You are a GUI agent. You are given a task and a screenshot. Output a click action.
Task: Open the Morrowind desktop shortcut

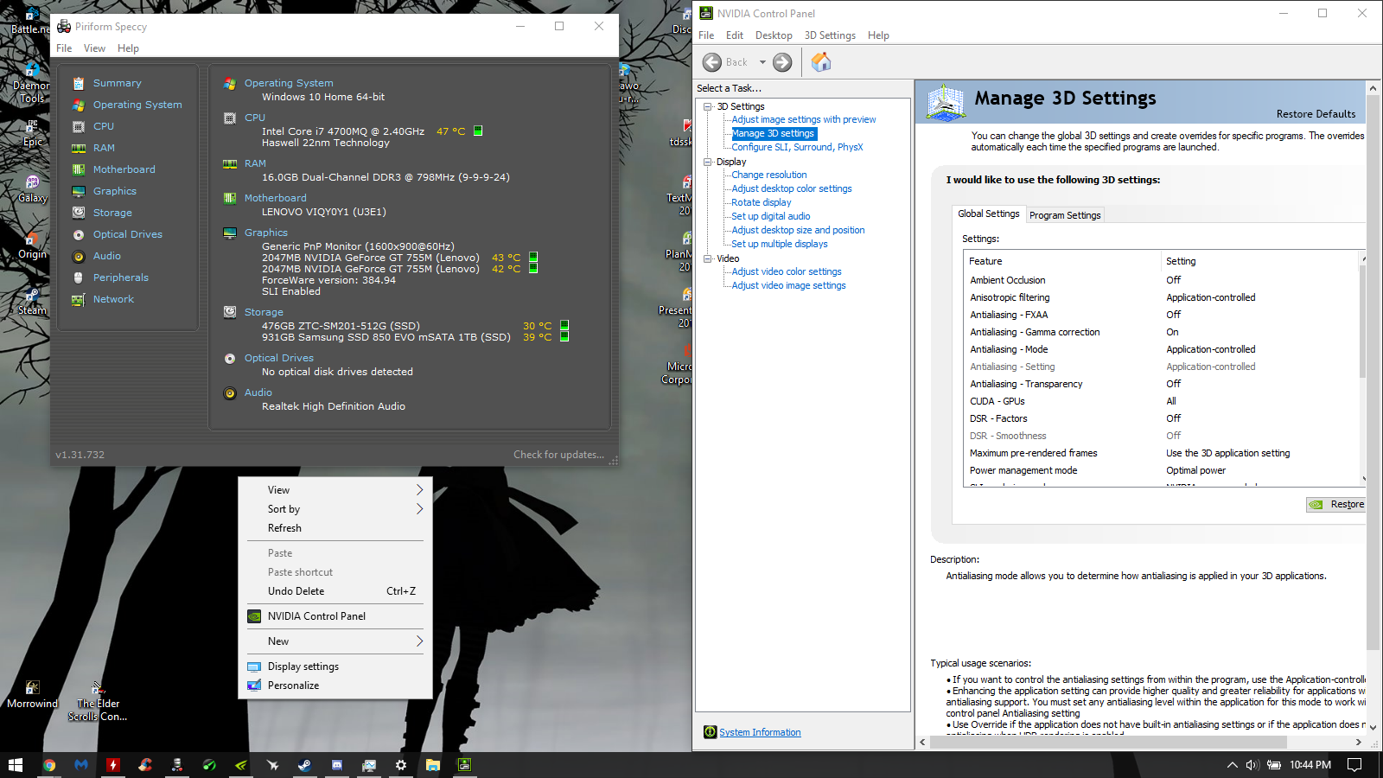pos(32,694)
